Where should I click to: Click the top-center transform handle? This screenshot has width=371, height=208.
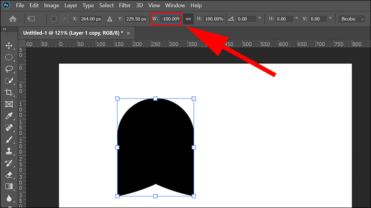click(155, 98)
